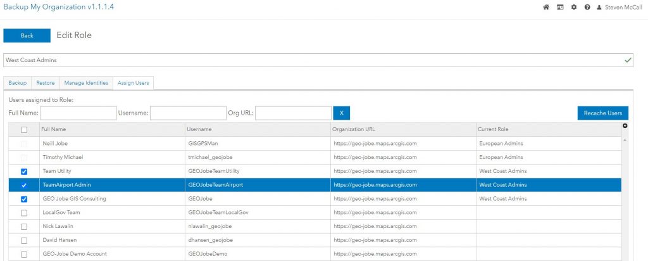
Task: Switch to the Backup tab
Action: point(18,83)
